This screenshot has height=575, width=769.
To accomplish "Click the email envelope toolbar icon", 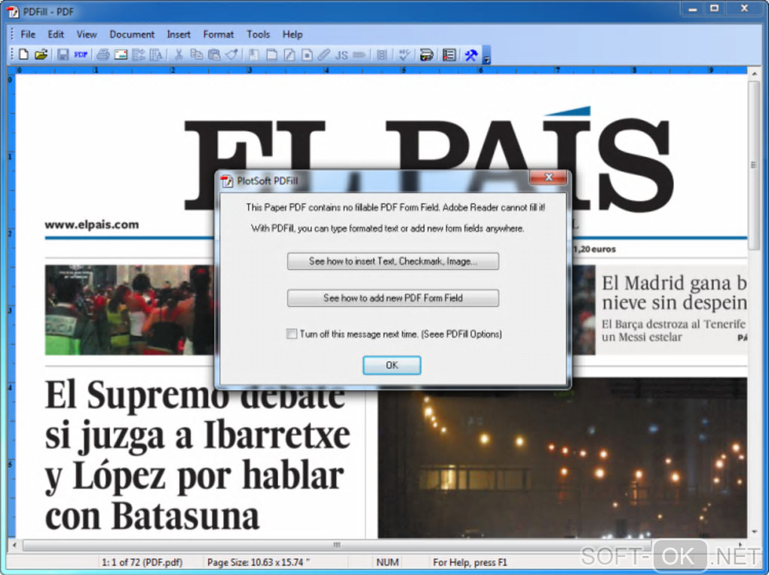I will pos(121,54).
